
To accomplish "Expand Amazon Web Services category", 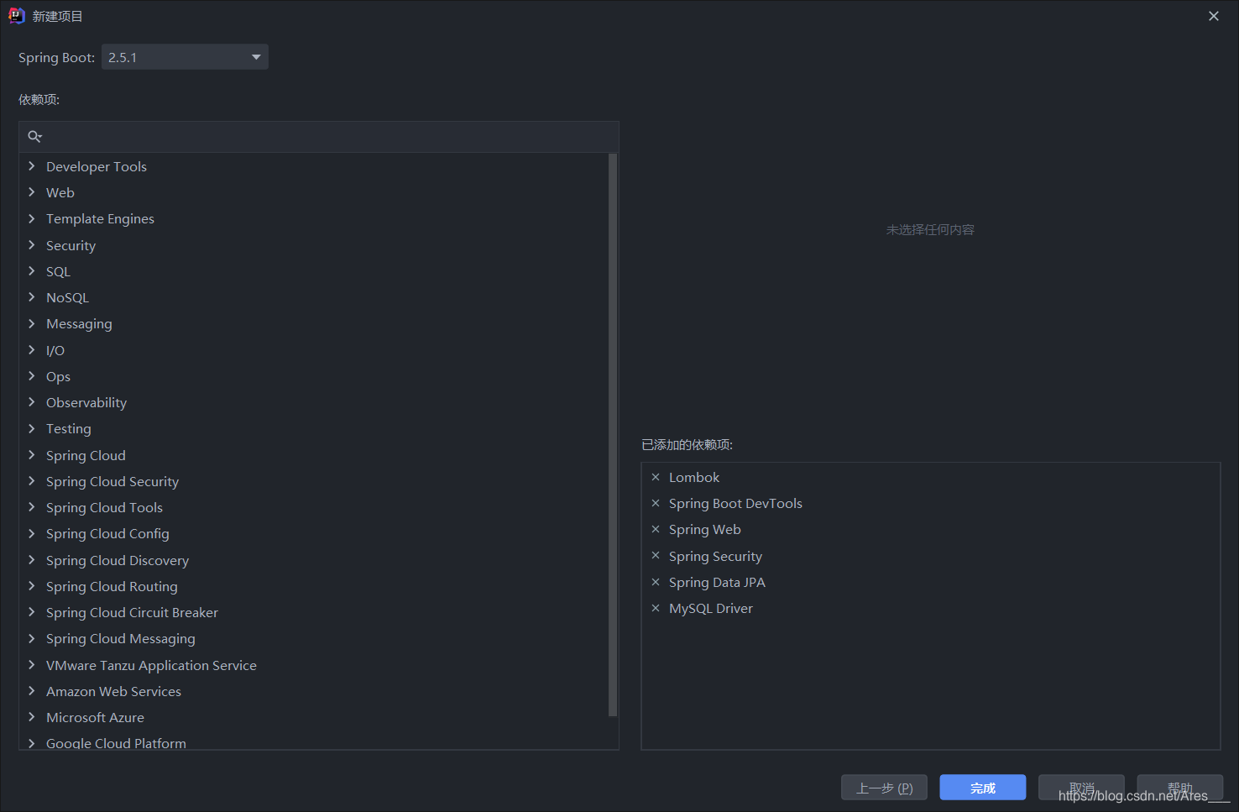I will [32, 691].
